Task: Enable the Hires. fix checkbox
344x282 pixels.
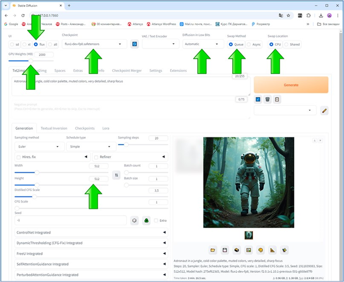Action: (18, 157)
